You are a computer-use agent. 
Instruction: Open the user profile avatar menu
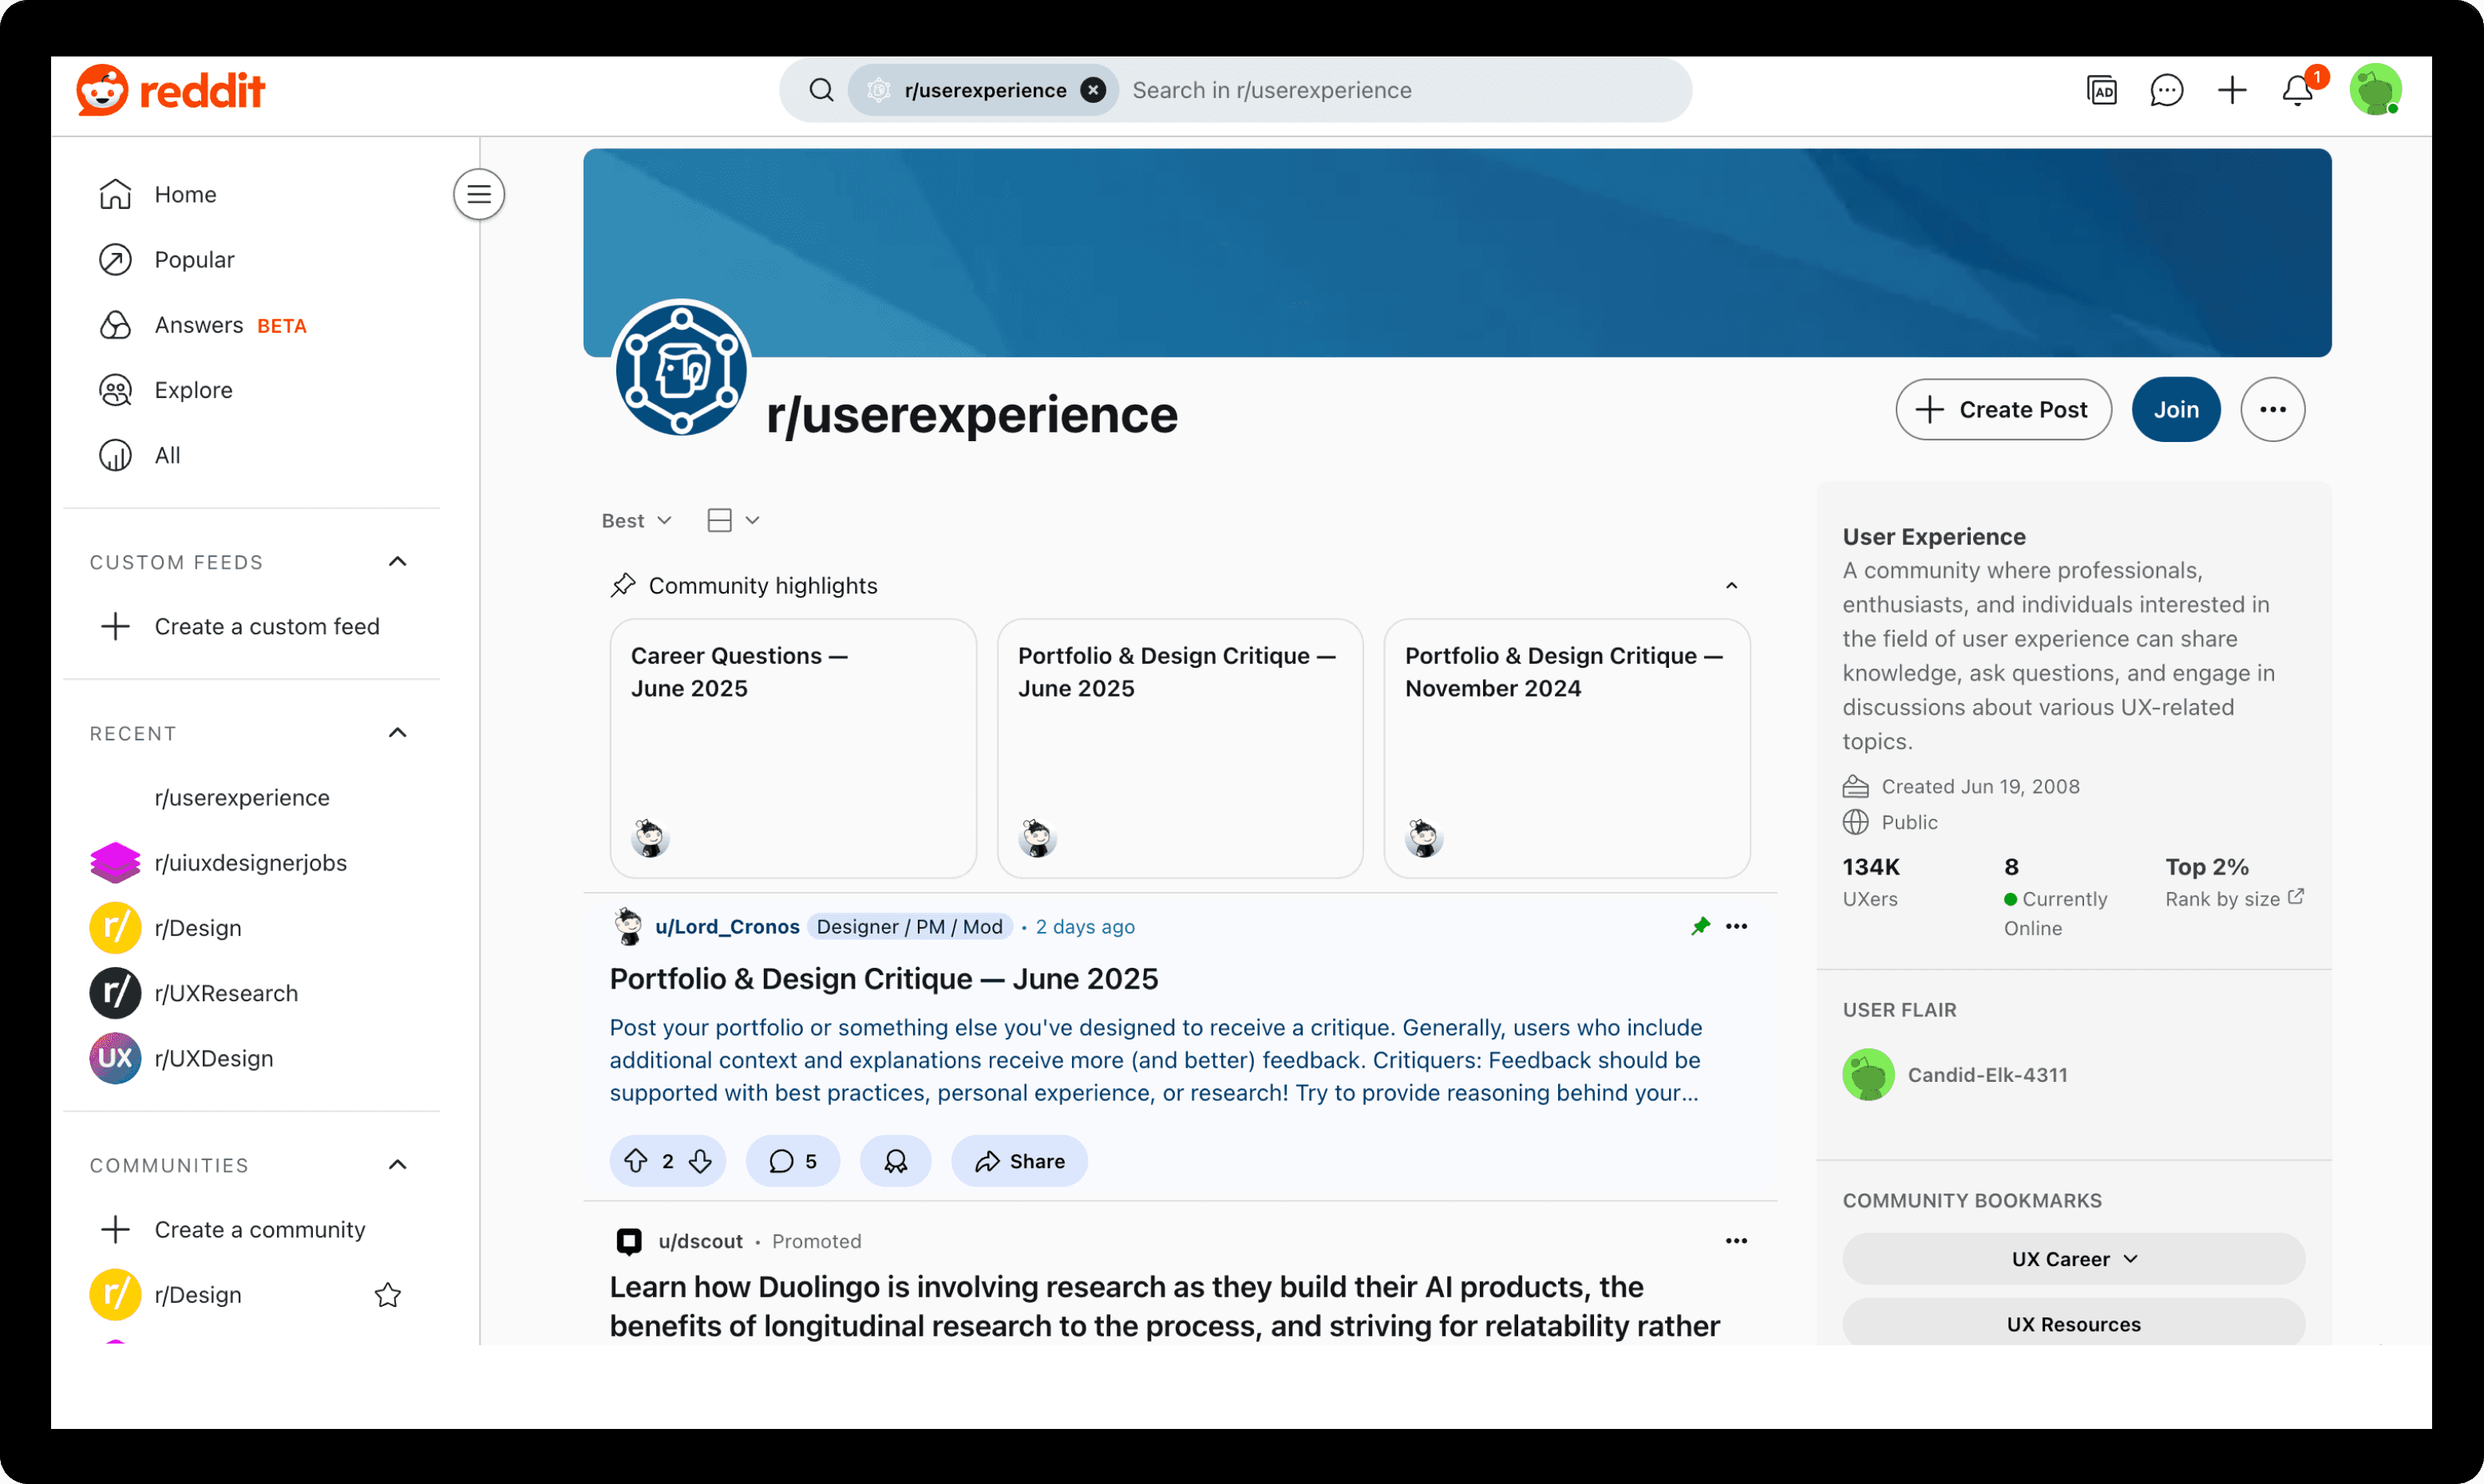(2375, 90)
